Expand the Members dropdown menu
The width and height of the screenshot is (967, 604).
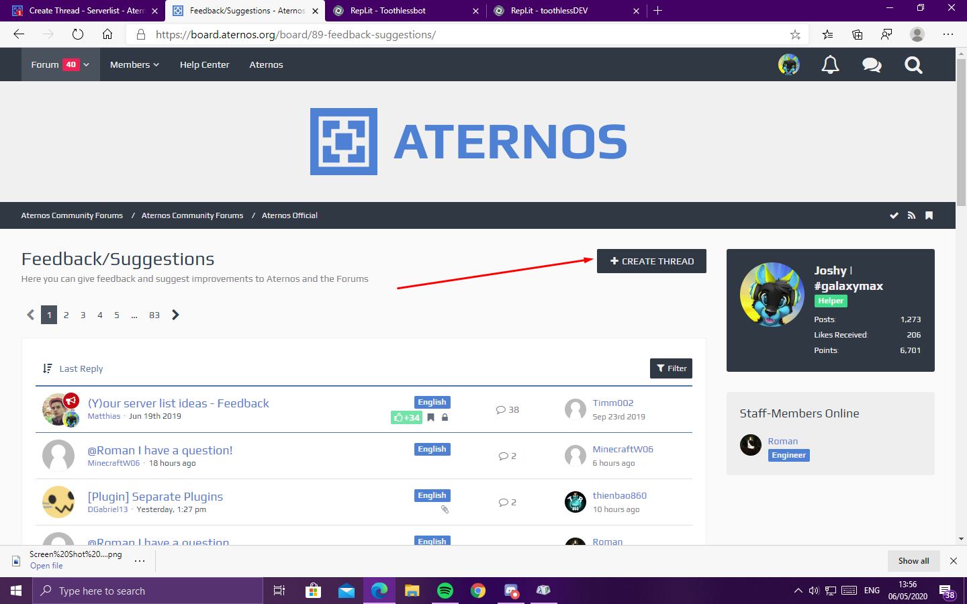pos(134,64)
